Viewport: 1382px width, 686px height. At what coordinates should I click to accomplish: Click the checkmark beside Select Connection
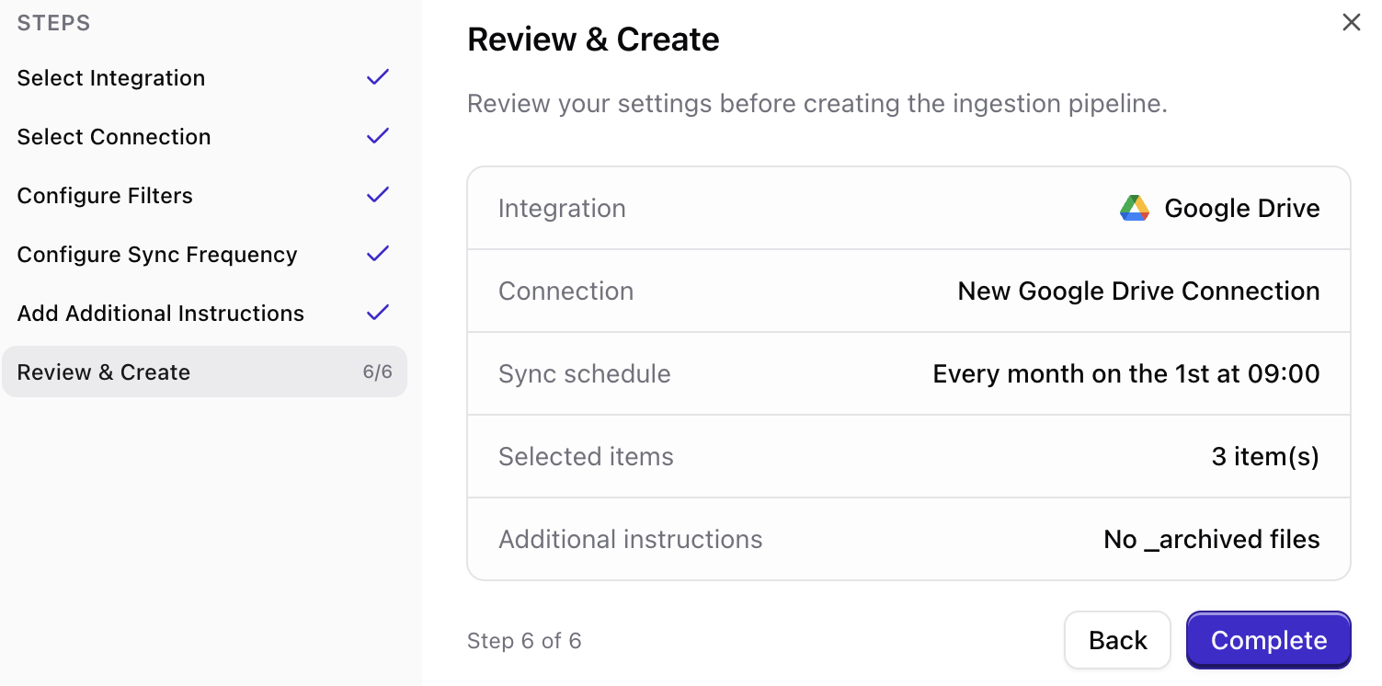[377, 135]
